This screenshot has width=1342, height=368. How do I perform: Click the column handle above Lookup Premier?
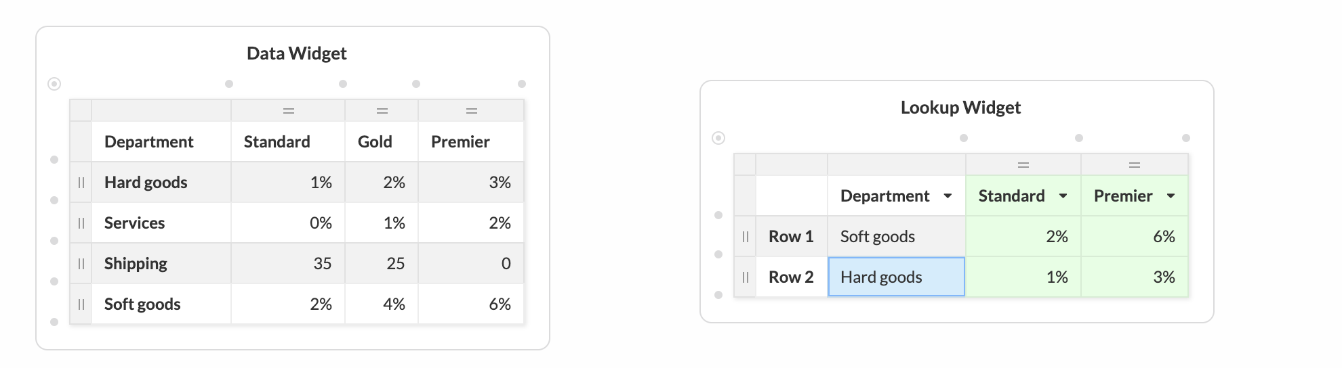[x=1135, y=165]
